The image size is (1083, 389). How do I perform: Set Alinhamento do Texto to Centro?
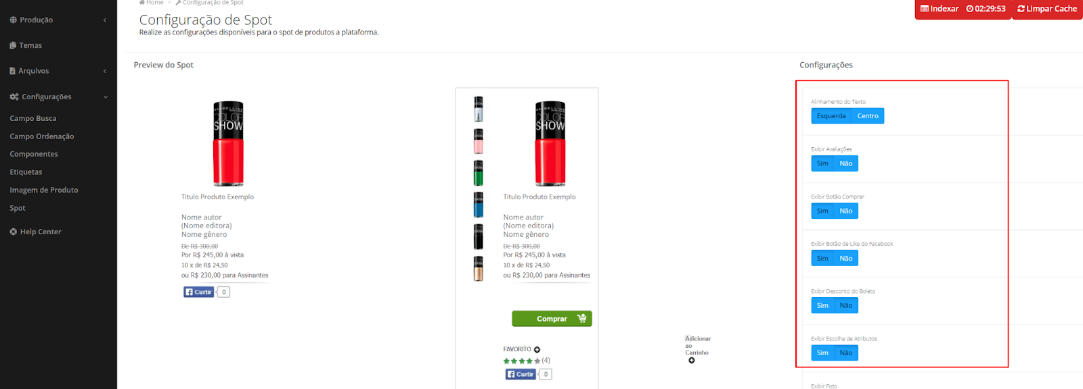(868, 116)
